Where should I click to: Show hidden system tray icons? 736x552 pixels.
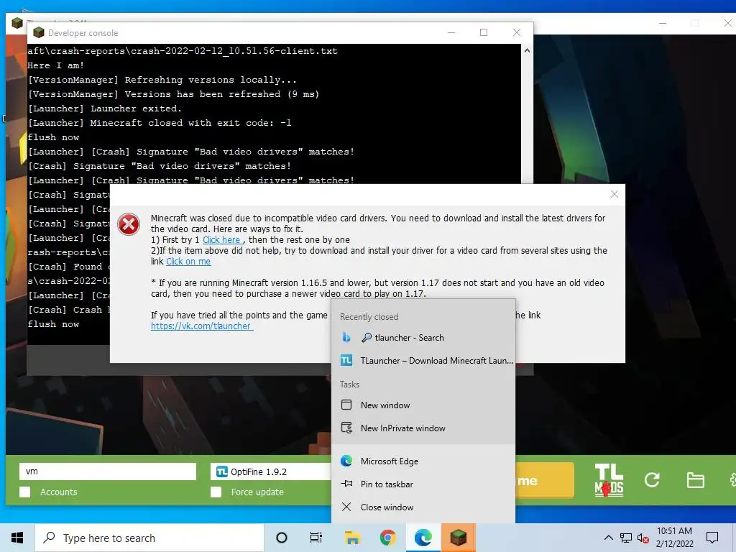point(608,538)
